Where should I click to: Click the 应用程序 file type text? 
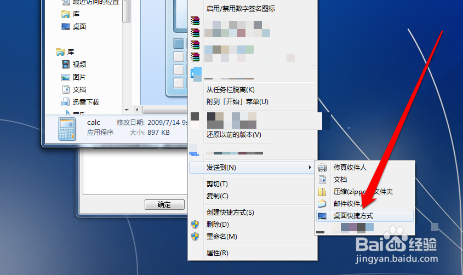(100, 133)
